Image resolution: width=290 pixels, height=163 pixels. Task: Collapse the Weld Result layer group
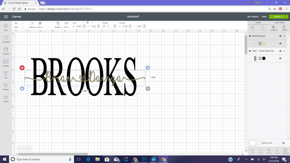pos(250,36)
